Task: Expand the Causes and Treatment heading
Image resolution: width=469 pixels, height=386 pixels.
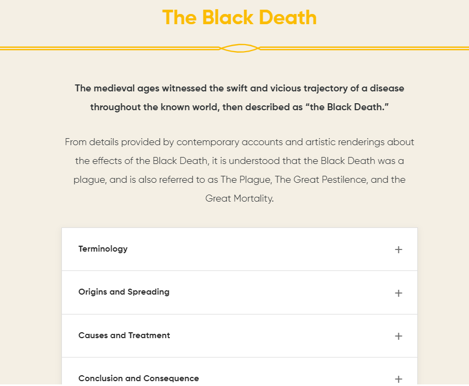Action: coord(124,335)
